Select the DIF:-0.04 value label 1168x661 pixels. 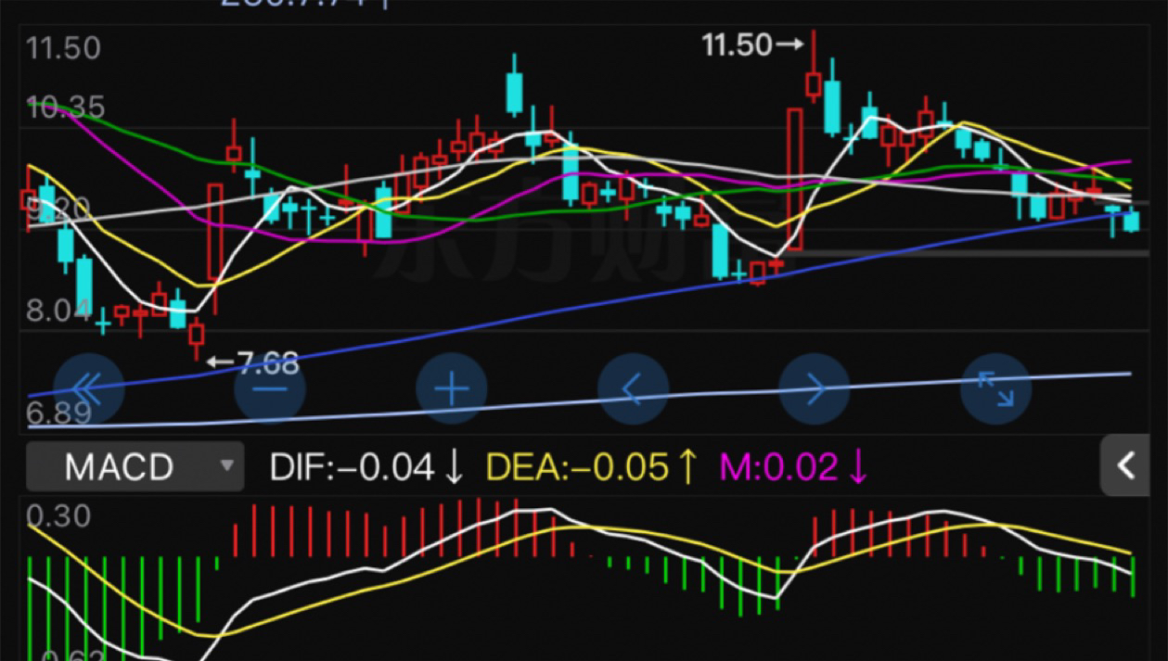[367, 467]
